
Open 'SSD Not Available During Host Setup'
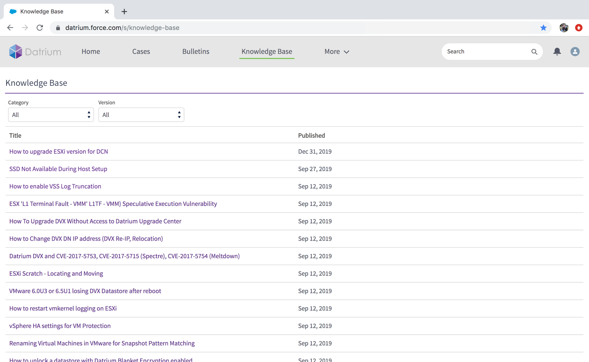(x=58, y=169)
